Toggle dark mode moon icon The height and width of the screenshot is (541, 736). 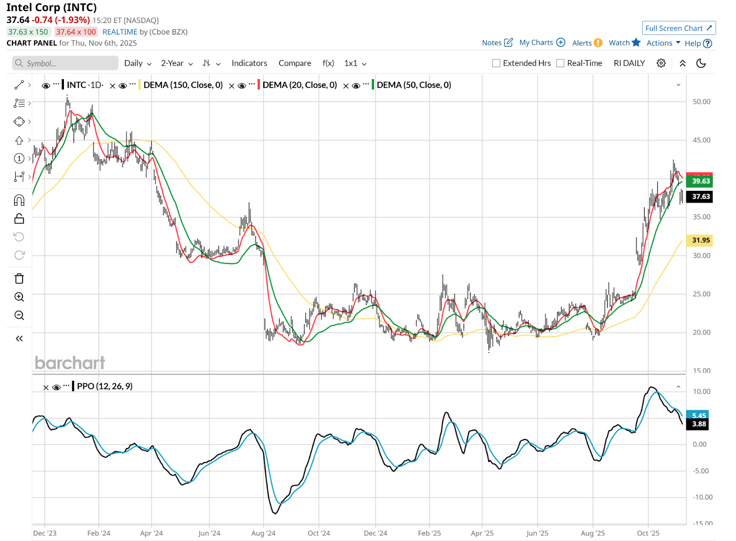(x=701, y=63)
